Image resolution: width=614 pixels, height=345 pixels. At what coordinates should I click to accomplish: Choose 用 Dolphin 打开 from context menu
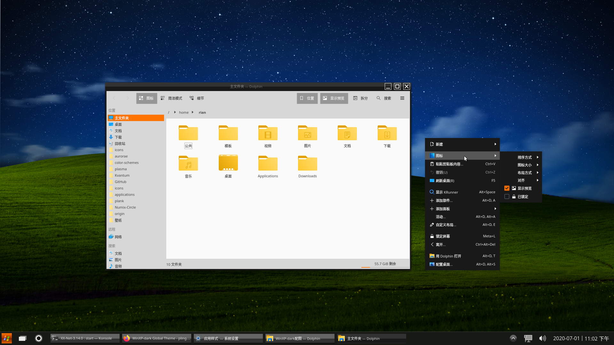click(462, 256)
